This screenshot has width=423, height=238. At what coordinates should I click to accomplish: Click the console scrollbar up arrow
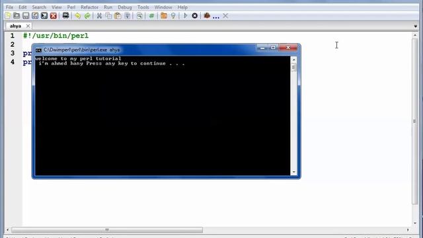coord(293,59)
